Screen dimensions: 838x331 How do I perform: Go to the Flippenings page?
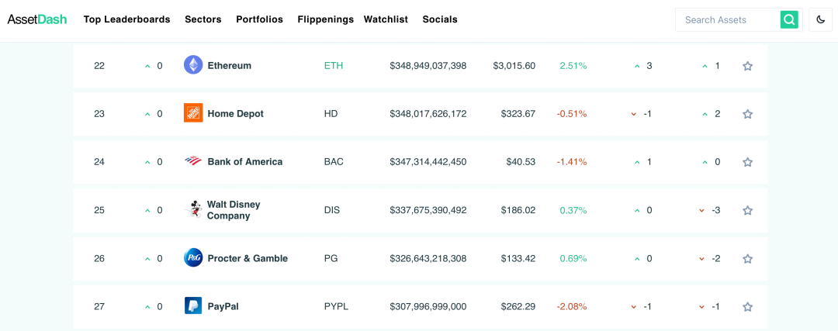click(x=325, y=19)
